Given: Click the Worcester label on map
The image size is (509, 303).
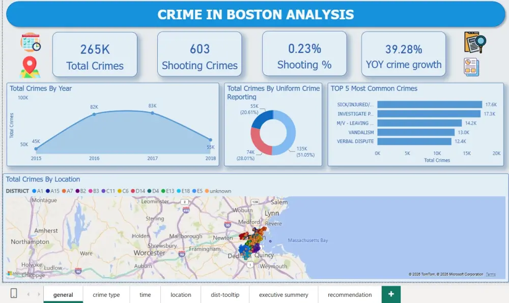Looking at the screenshot, I should click(x=149, y=253).
